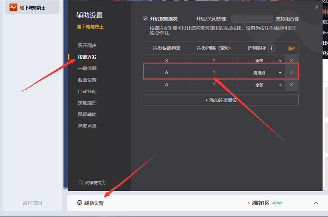Edit interval value for X key row
Viewport: 328px width, 217px height.
214,60
